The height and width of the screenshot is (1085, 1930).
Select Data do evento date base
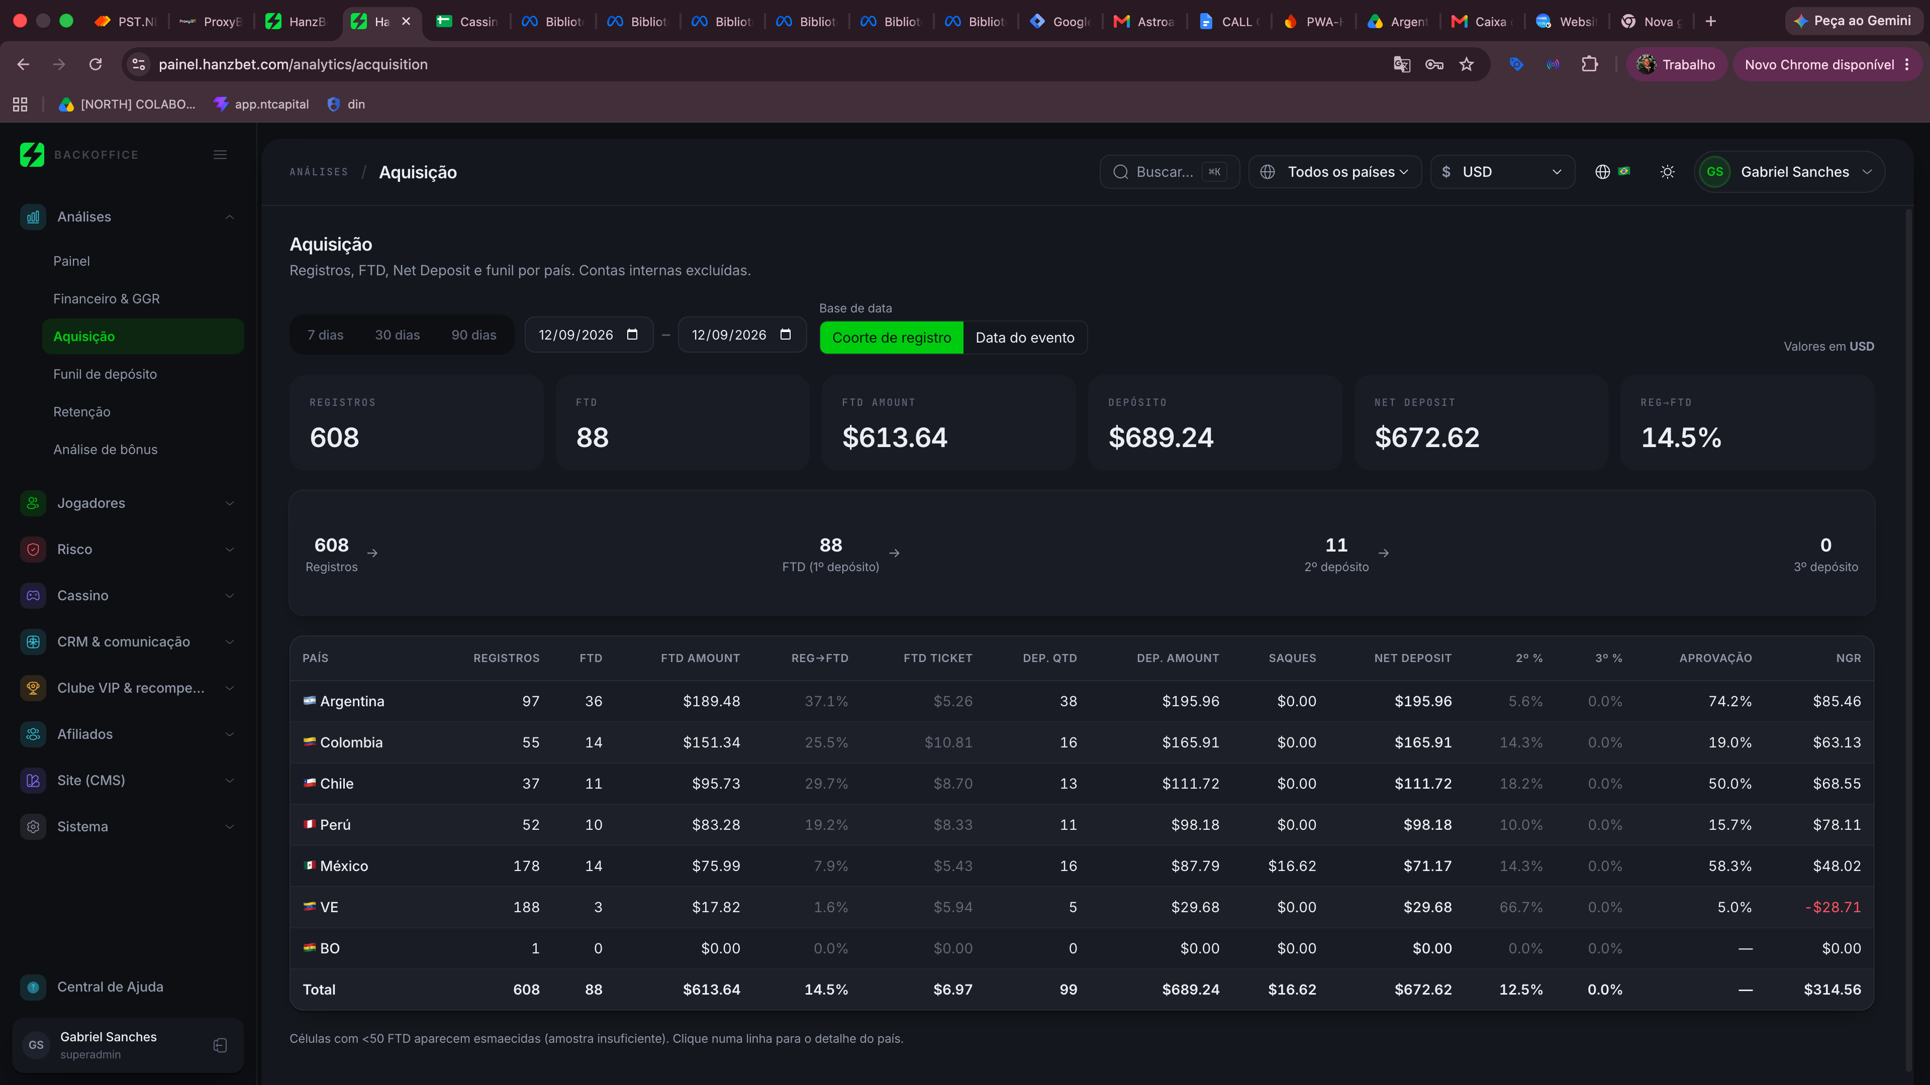click(1025, 338)
